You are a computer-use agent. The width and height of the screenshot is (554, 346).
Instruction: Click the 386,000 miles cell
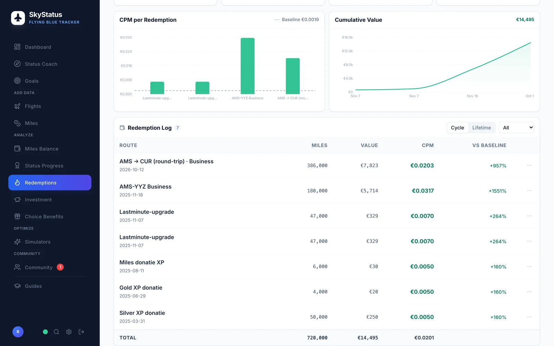pyautogui.click(x=317, y=165)
